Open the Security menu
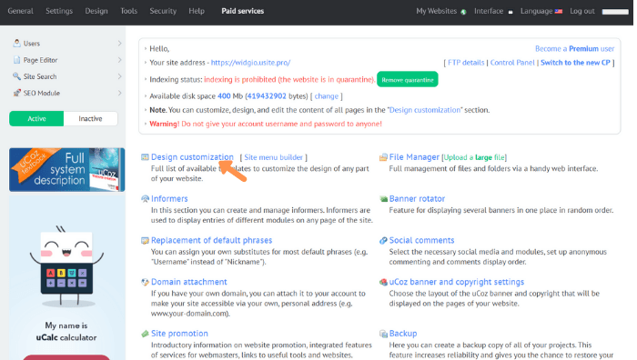The image size is (637, 360). [x=163, y=11]
